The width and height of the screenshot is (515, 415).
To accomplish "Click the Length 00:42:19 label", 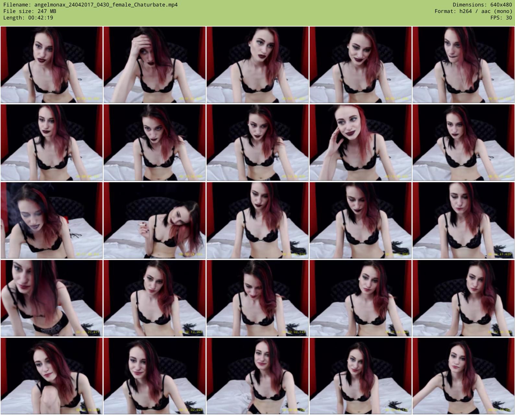I will tap(28, 18).
